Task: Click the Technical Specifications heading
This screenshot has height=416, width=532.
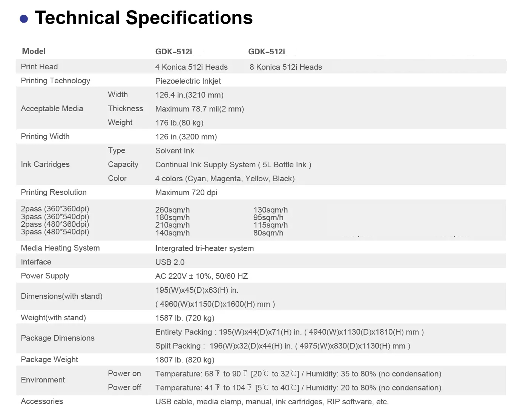Action: (144, 18)
